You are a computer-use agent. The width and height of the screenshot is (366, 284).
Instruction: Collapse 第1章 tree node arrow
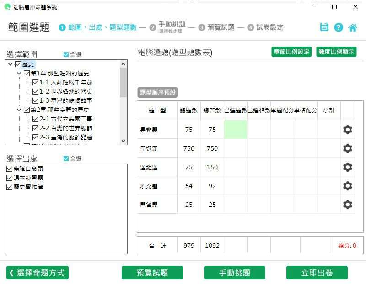[19, 74]
